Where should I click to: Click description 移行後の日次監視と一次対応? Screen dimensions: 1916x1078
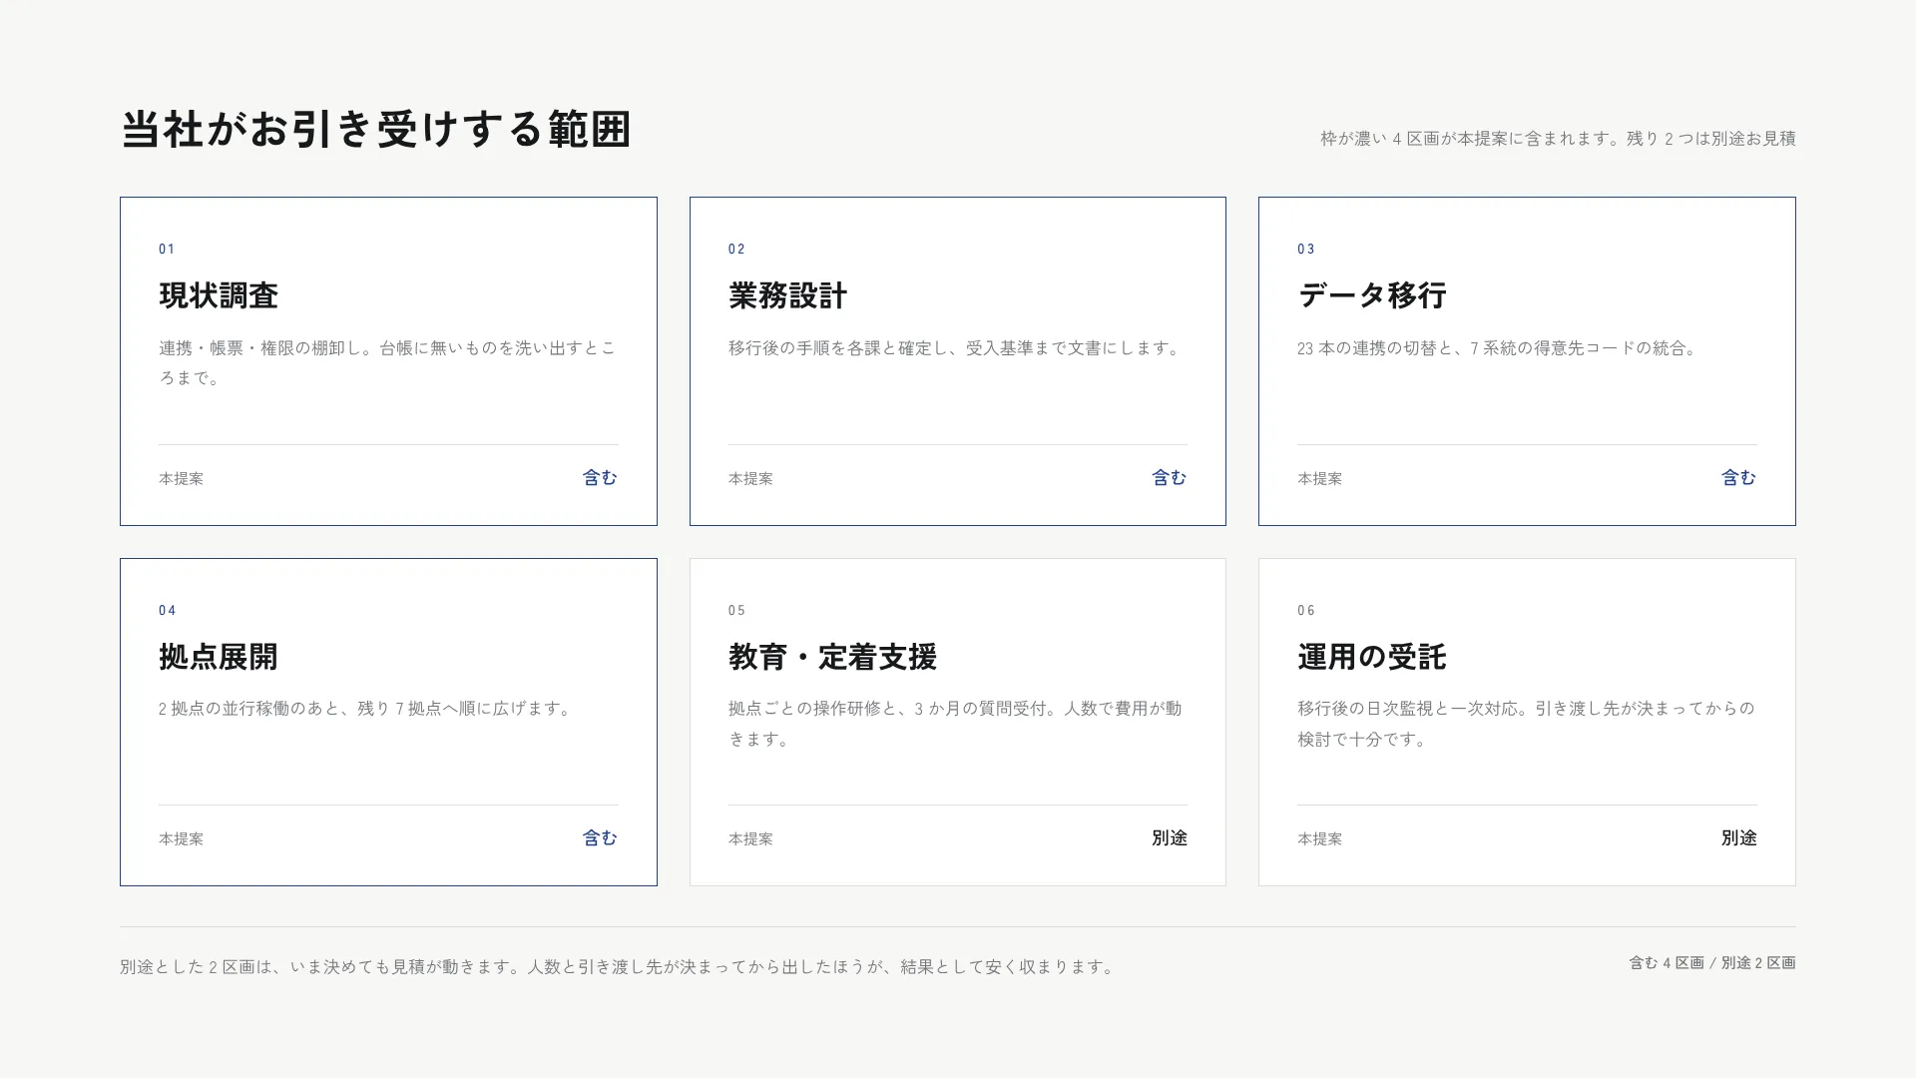1526,724
